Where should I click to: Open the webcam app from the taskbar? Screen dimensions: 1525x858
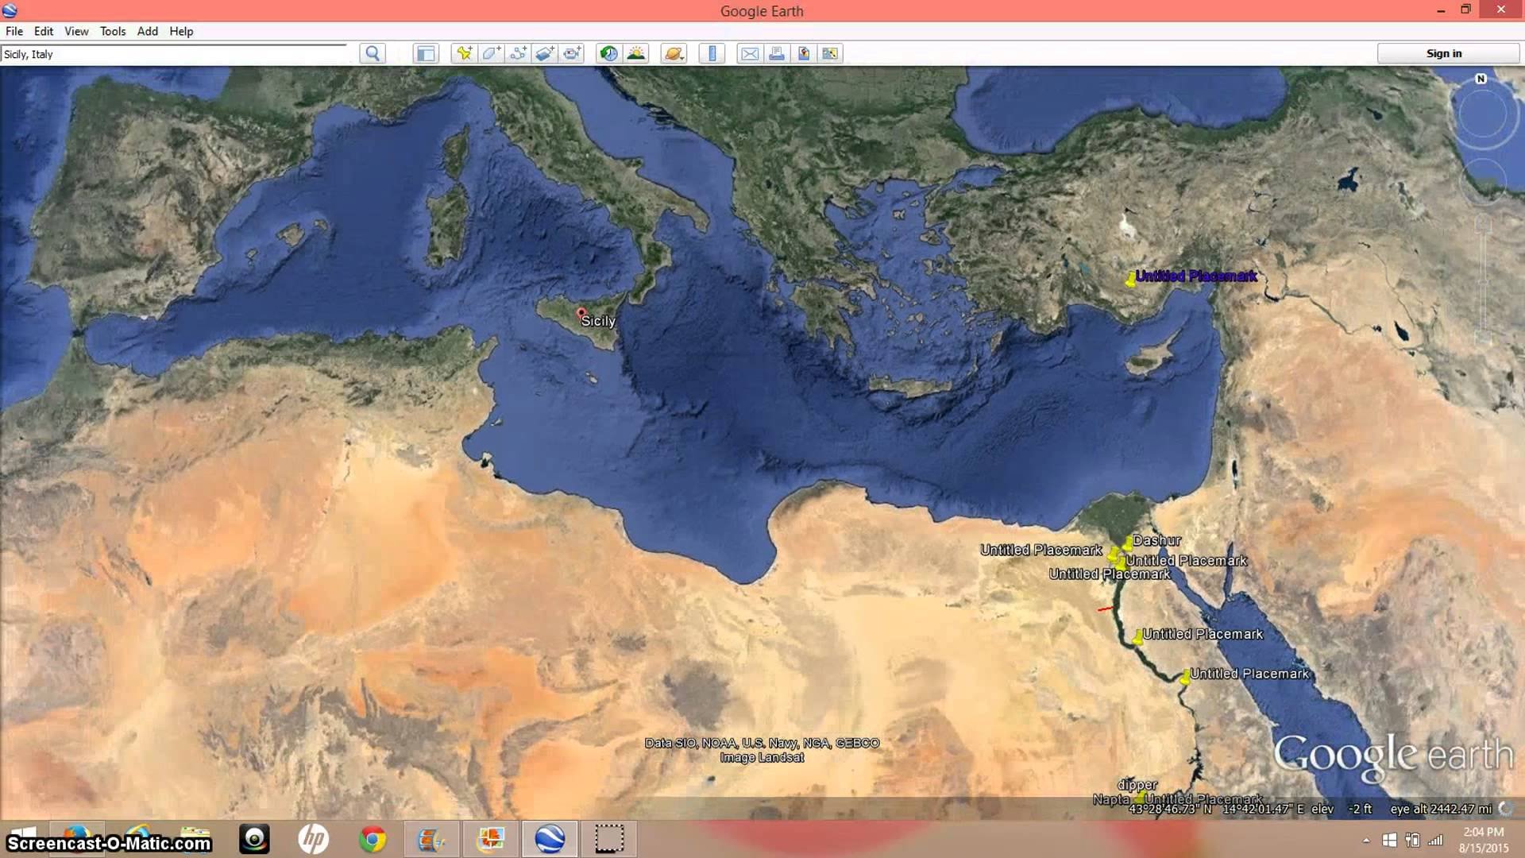[x=255, y=839]
